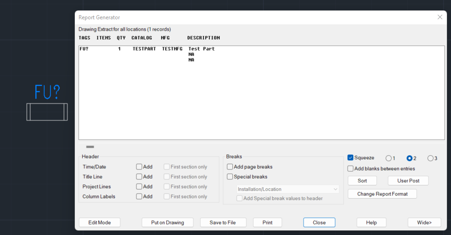Select squeeze level 1 radio button
This screenshot has width=451, height=235.
(389, 158)
